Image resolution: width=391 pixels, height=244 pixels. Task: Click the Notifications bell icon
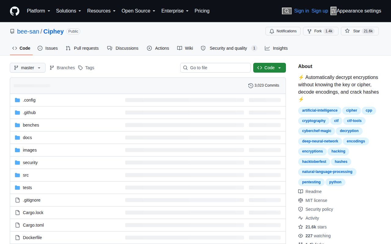(272, 31)
